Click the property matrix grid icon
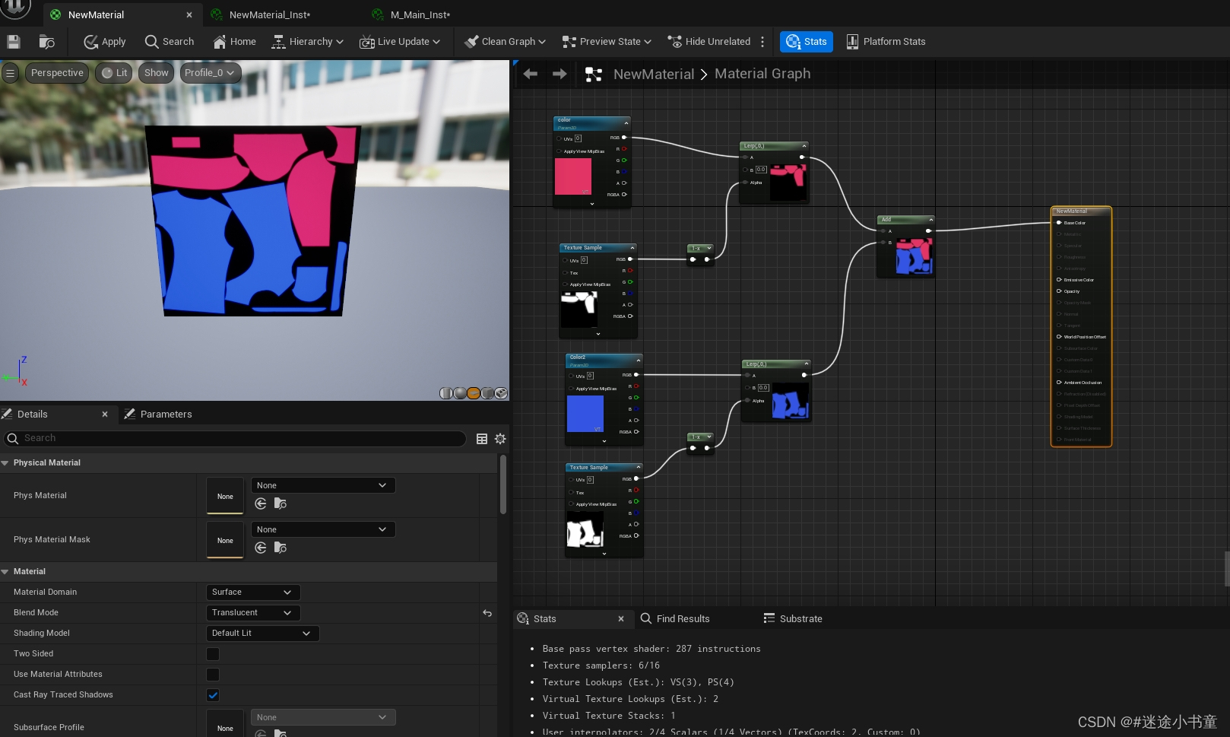This screenshot has width=1230, height=737. coord(481,439)
